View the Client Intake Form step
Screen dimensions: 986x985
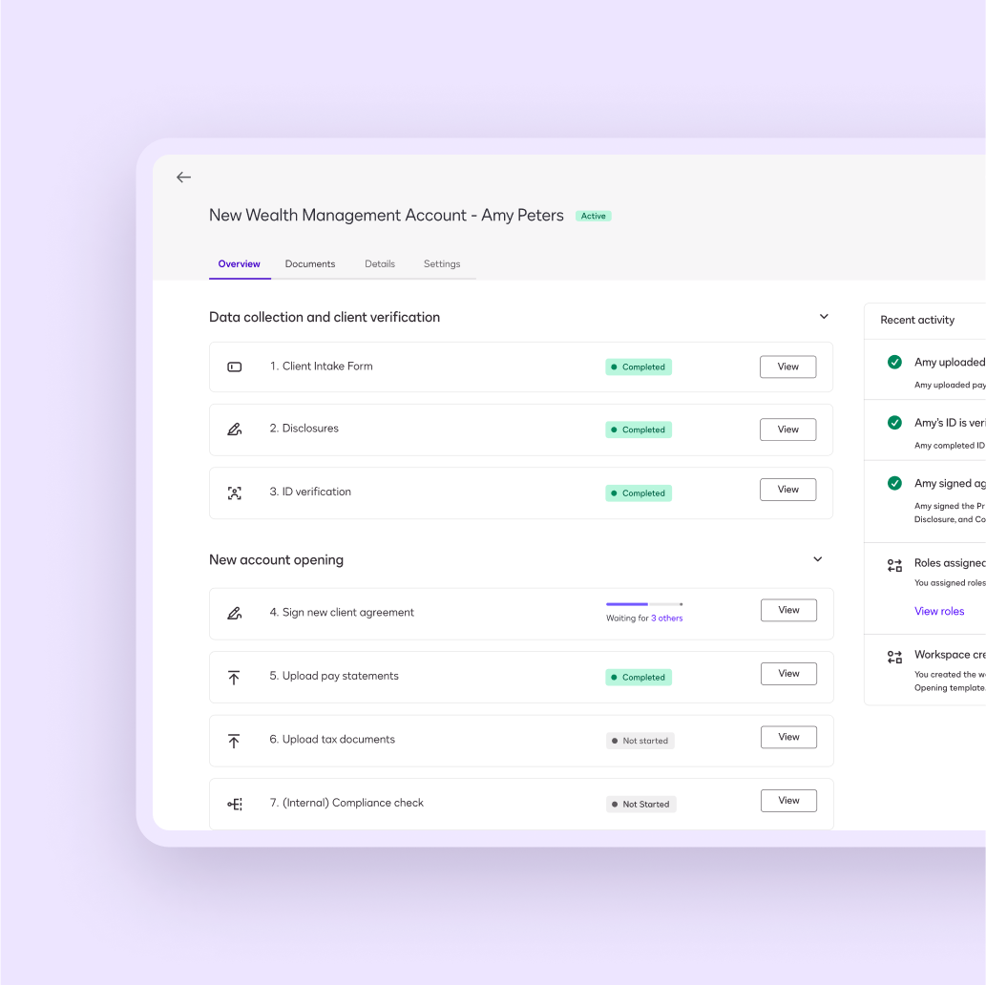[787, 367]
